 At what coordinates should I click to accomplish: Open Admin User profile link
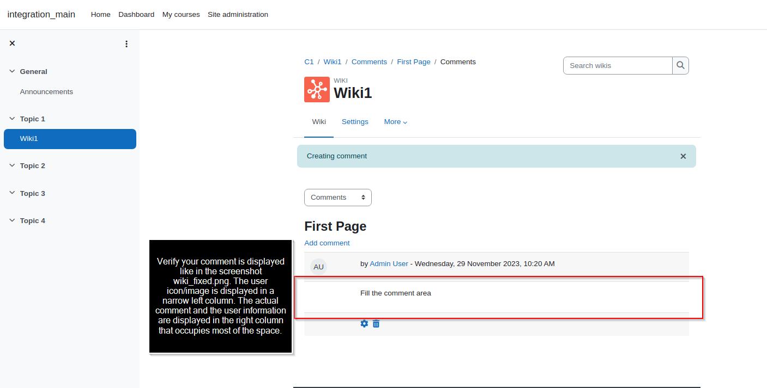click(389, 263)
